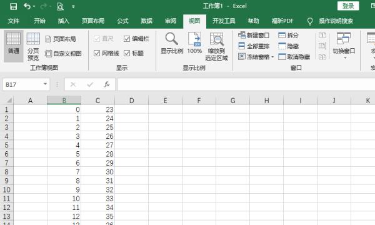Click the Name Box showing B17
The width and height of the screenshot is (375, 225).
pos(22,84)
